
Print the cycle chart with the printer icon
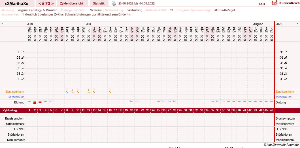pos(114,3)
